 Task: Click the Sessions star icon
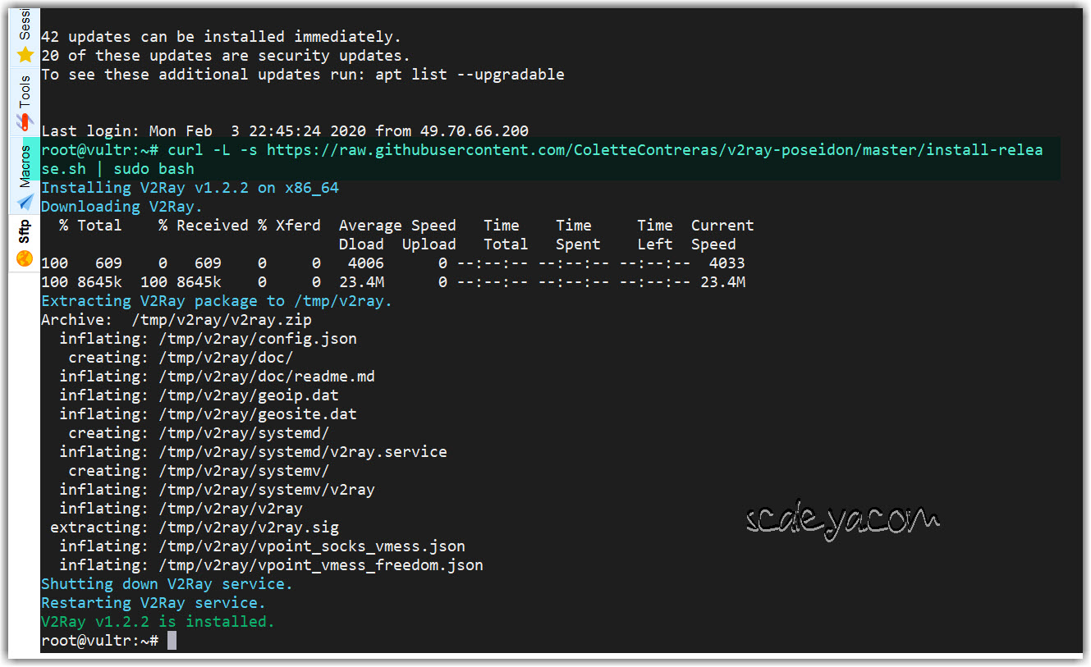coord(25,55)
